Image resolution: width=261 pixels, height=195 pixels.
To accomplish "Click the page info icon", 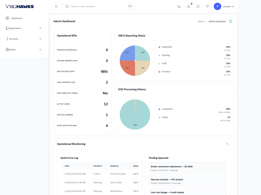I will (230, 21).
